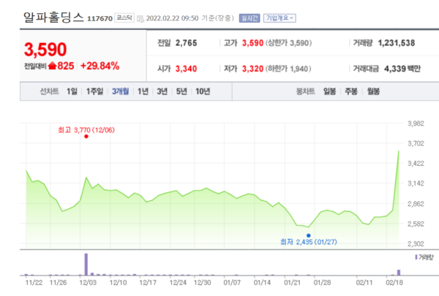This screenshot has width=439, height=296.
Task: Click the 시가 value 3,340
Action: [186, 69]
